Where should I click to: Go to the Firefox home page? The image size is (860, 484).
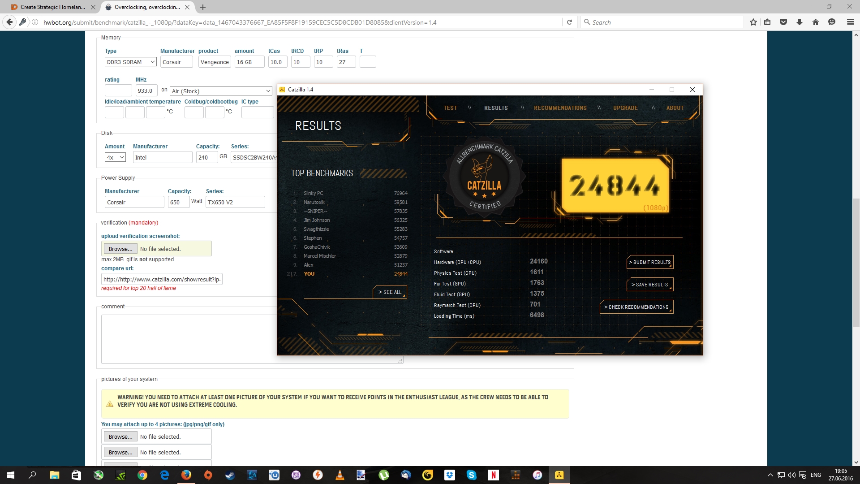[x=816, y=22]
